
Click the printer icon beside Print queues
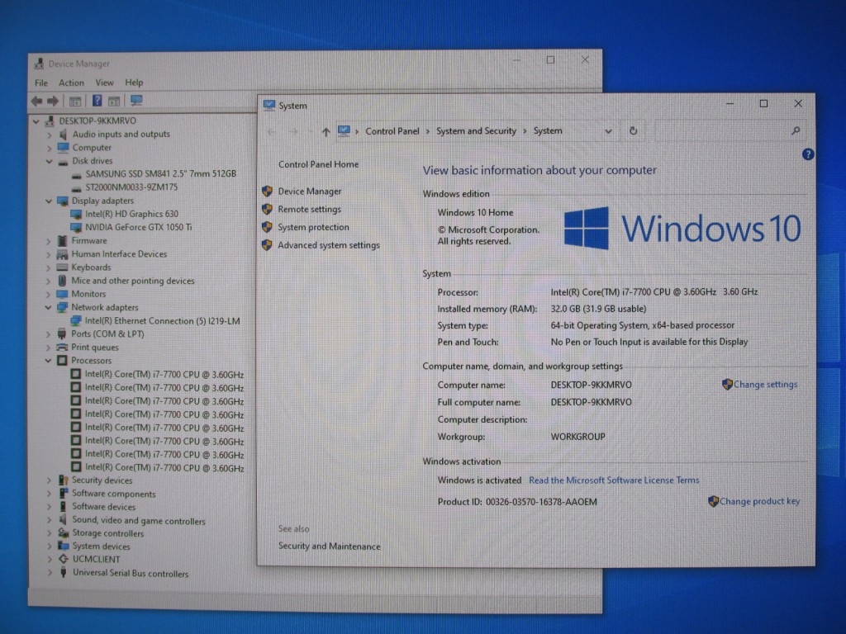pos(63,348)
